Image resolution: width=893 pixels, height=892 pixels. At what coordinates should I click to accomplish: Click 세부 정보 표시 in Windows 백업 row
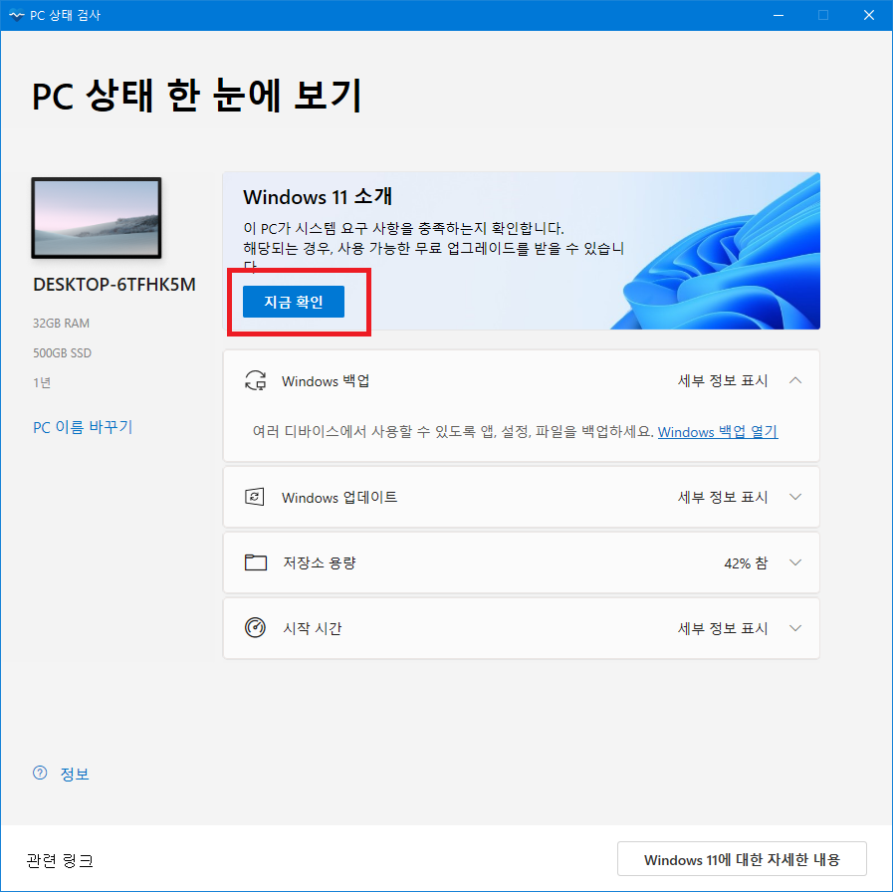[x=723, y=380]
